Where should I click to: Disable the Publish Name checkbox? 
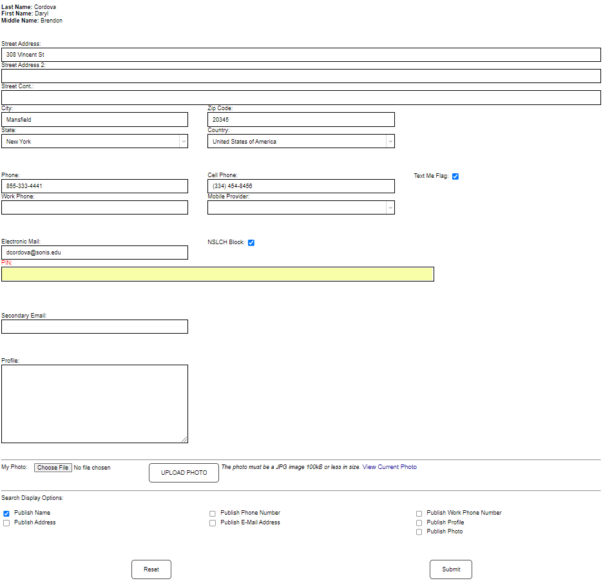[x=6, y=513]
